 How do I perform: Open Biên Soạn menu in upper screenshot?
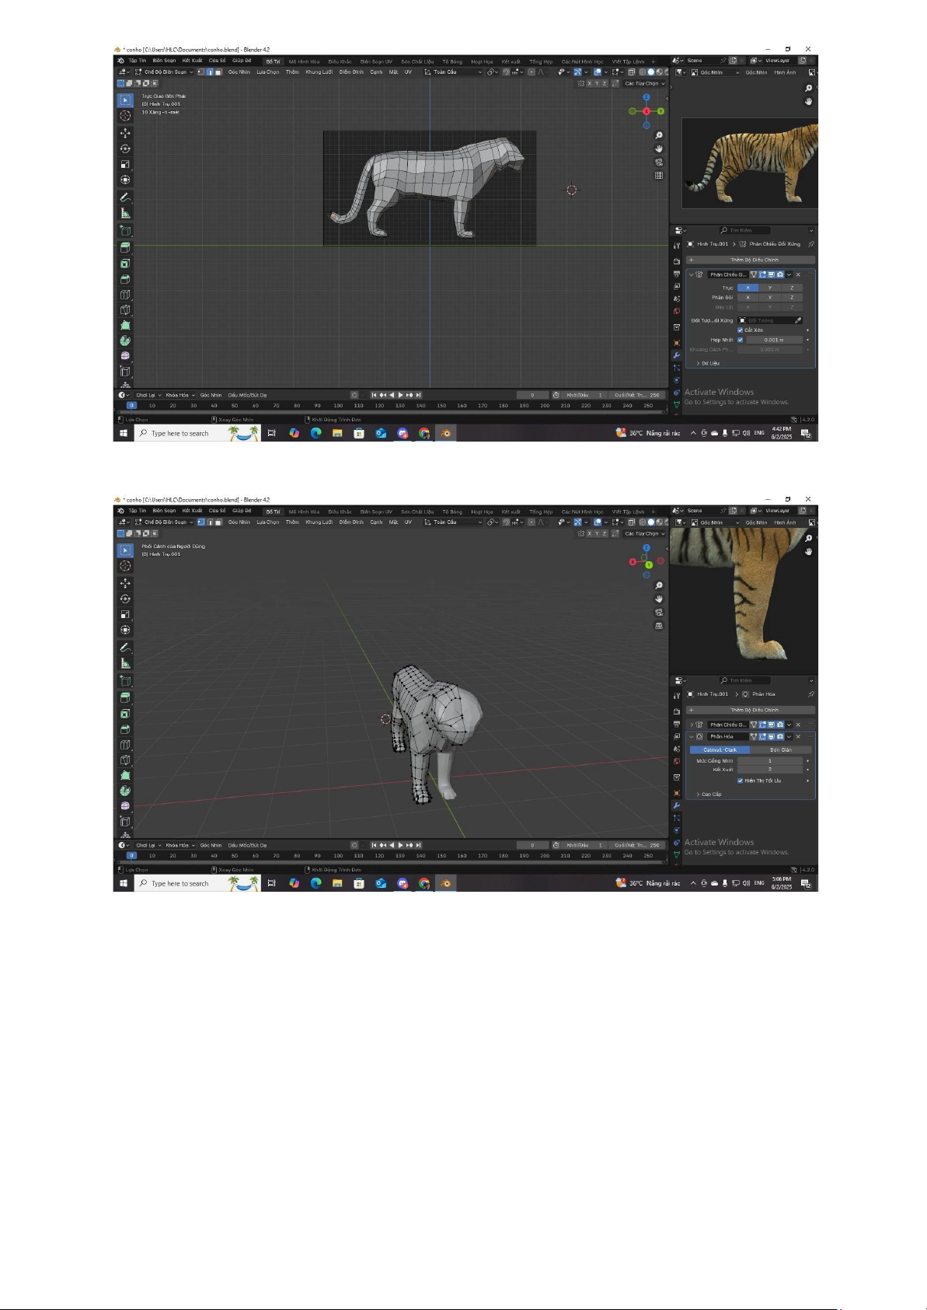click(x=164, y=61)
